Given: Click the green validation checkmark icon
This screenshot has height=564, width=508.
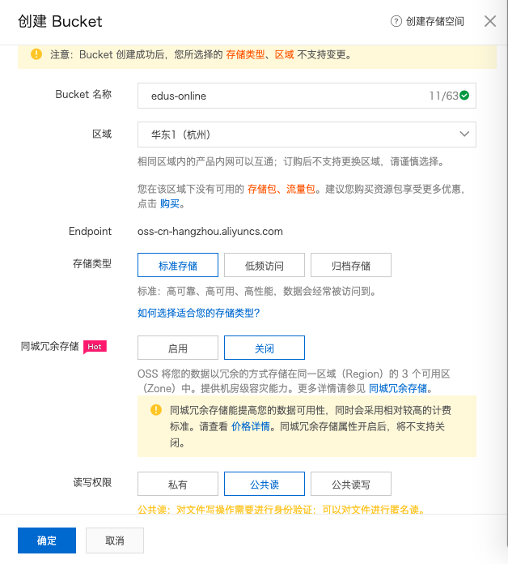Looking at the screenshot, I should tap(465, 96).
